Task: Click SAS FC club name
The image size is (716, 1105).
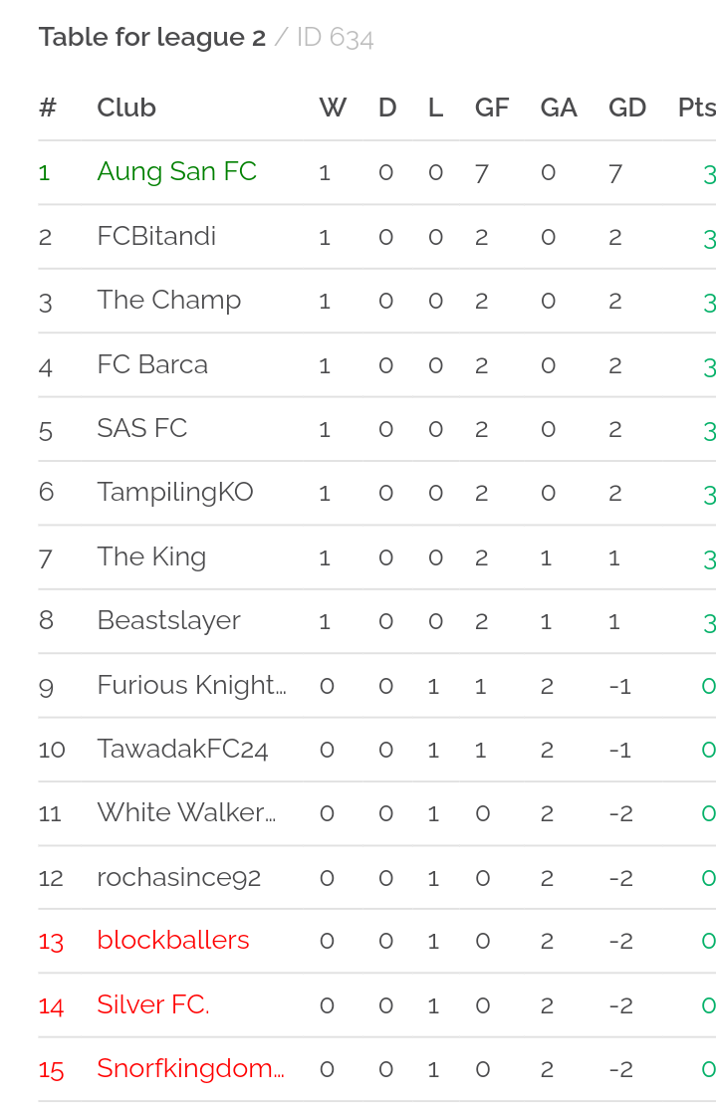Action: coord(142,428)
